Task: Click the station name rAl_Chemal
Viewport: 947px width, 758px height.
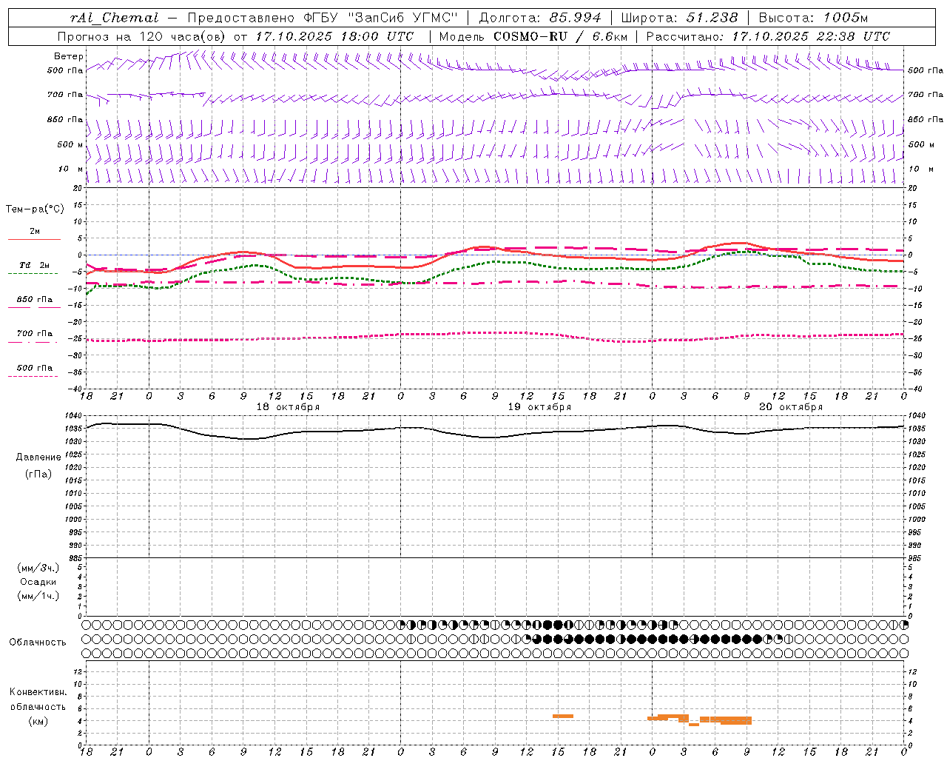Action: (x=114, y=18)
